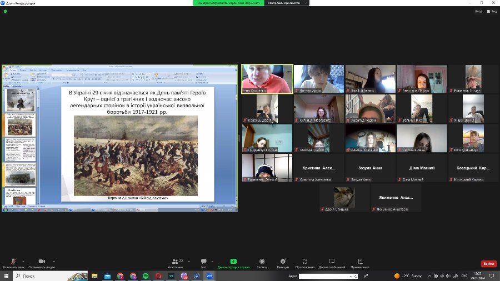Click fourth slide thumbnail in shared PowerPoint

click(x=21, y=174)
